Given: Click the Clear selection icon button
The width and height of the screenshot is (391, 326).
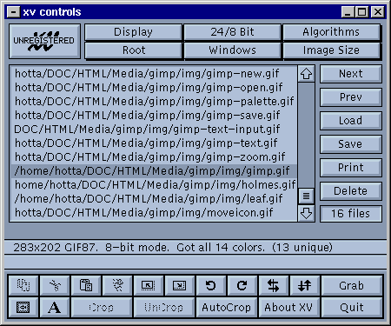Looking at the screenshot, I should (x=117, y=285).
